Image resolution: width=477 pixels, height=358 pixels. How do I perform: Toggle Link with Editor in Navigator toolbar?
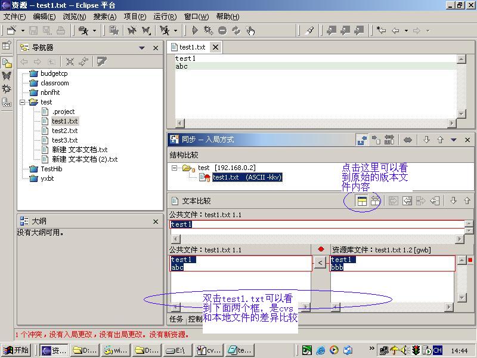click(x=83, y=62)
